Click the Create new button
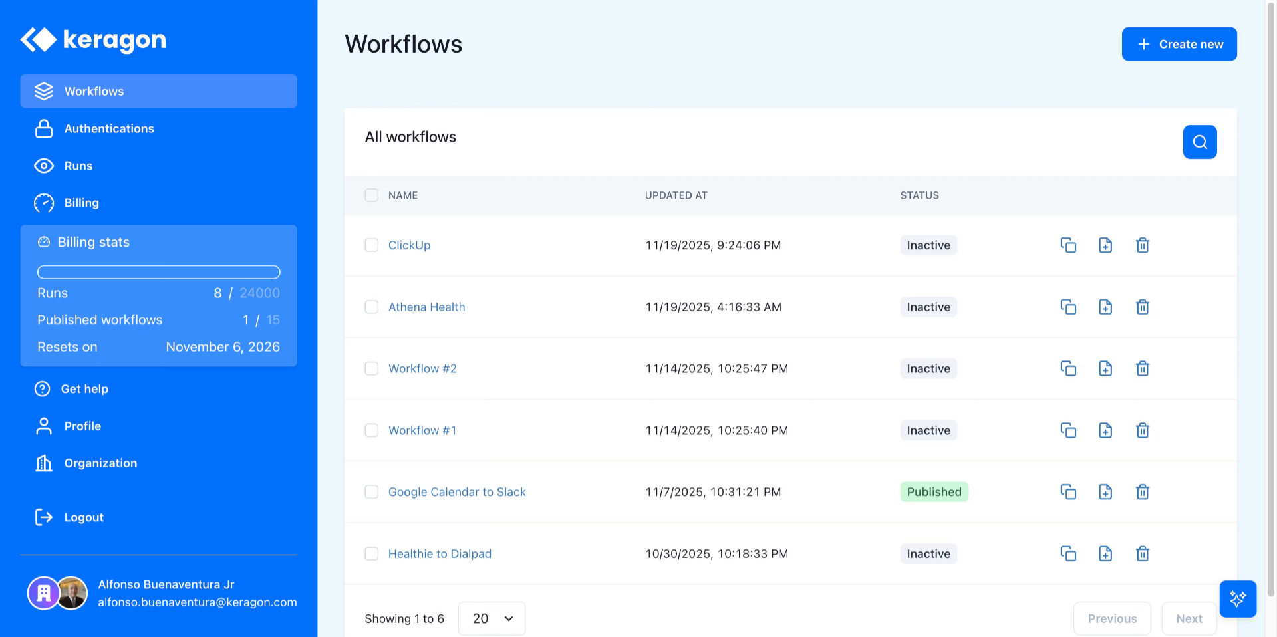 1179,44
